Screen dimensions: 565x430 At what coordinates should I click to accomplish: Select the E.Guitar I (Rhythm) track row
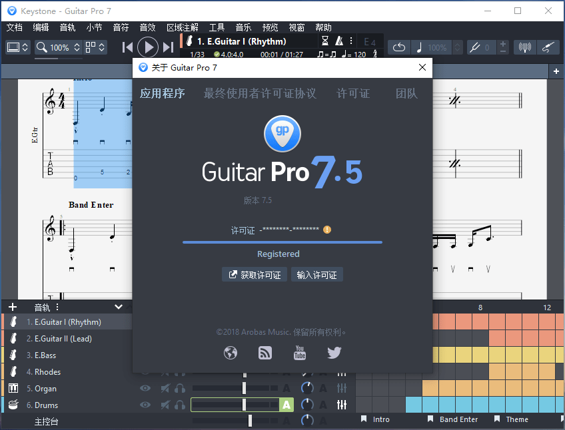[x=67, y=322]
